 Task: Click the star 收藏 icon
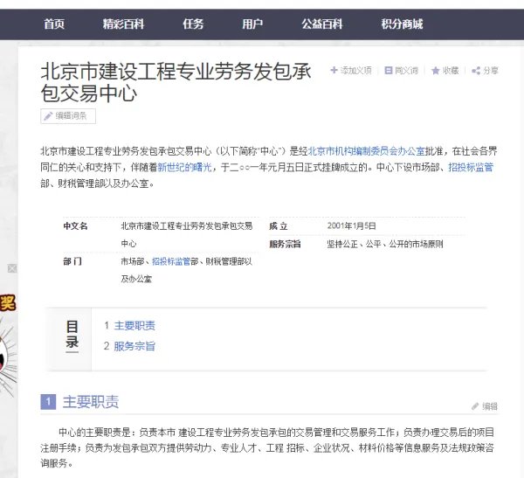click(x=435, y=71)
